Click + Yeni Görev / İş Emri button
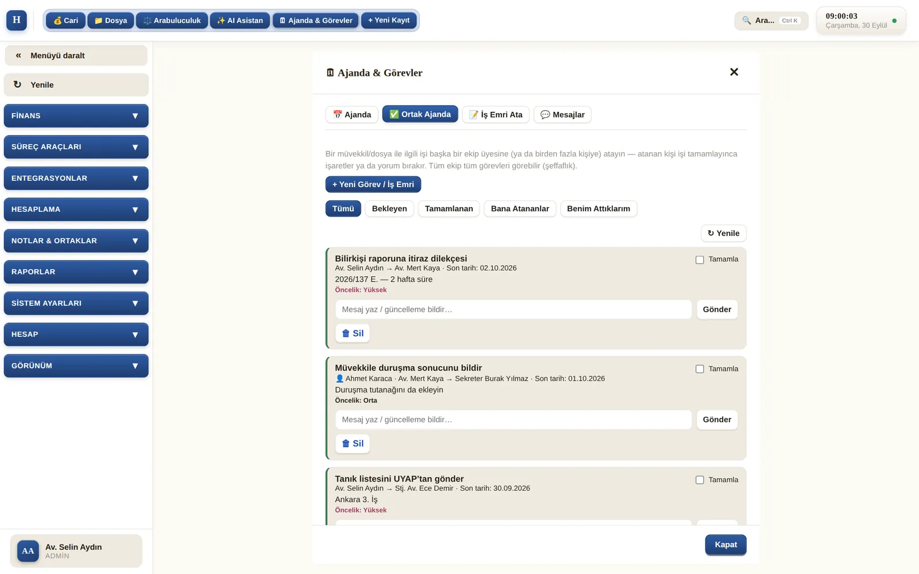 tap(373, 184)
